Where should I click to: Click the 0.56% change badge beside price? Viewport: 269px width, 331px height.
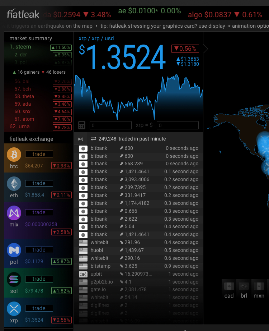185,49
